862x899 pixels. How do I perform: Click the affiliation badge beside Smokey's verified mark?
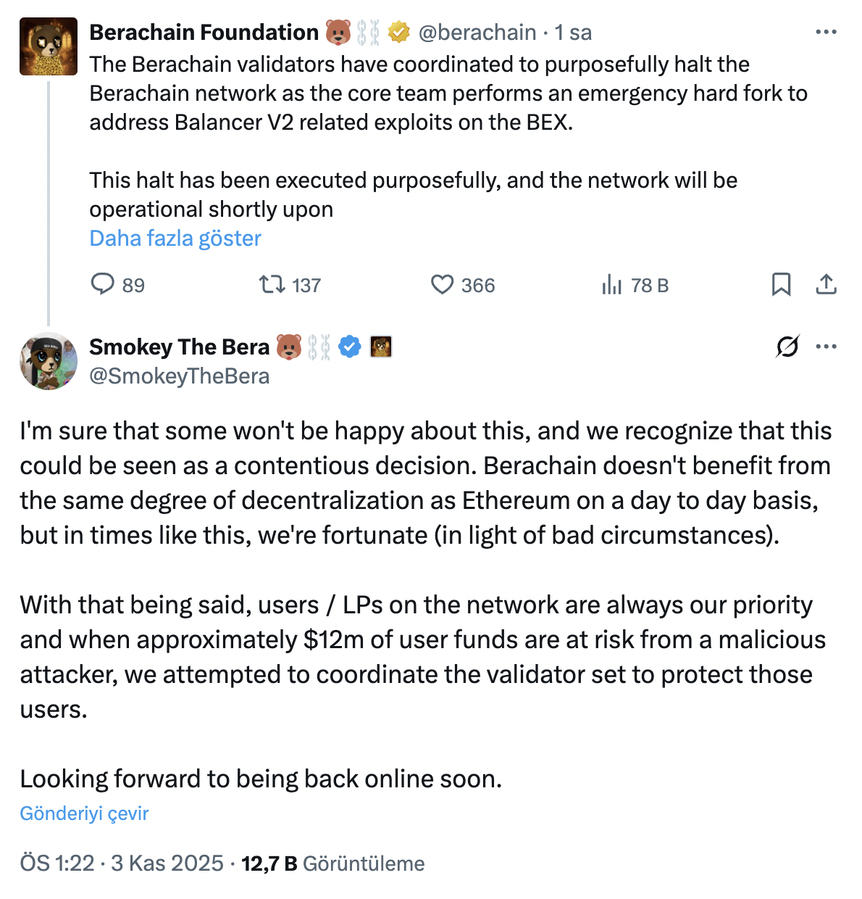(381, 347)
